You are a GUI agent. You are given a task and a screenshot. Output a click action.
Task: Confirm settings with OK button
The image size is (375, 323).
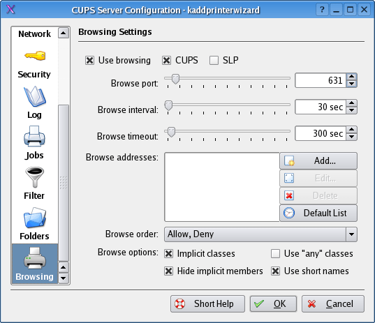(273, 304)
